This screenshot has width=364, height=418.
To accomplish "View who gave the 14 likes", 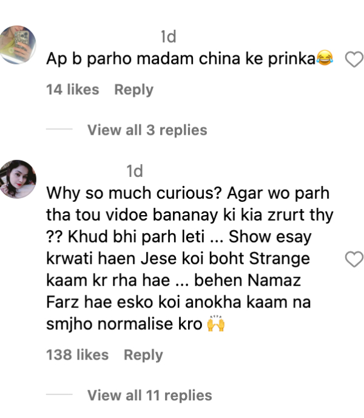I will pyautogui.click(x=72, y=89).
